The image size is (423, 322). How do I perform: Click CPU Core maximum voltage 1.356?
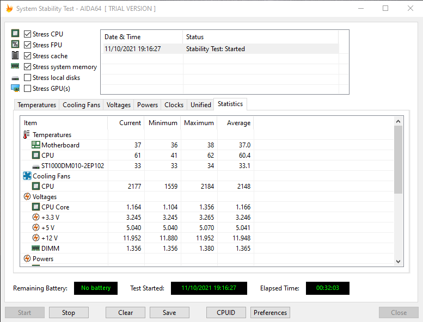(206, 207)
